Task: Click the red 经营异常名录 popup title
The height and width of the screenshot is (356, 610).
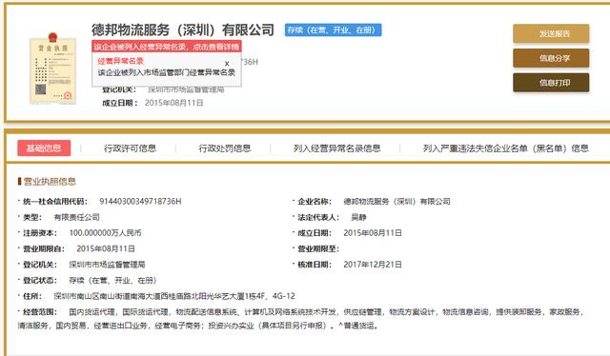Action: [x=121, y=61]
